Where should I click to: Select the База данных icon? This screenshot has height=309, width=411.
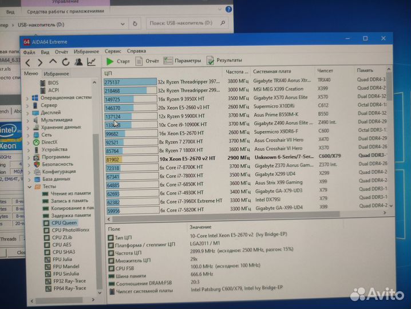(x=37, y=179)
